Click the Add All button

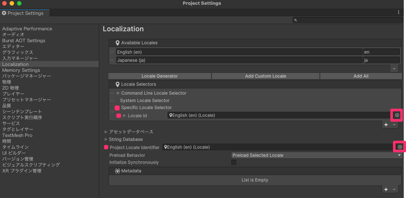[x=361, y=76]
